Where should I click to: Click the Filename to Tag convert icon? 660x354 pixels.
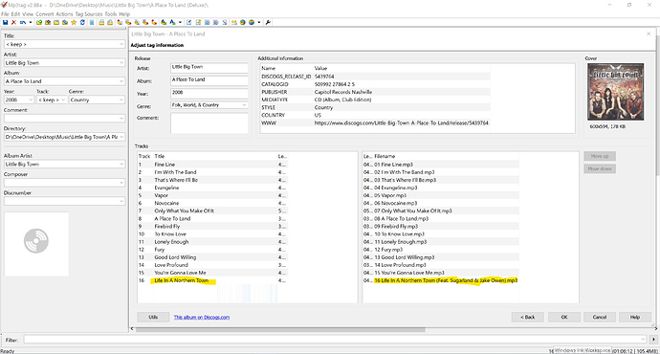point(128,22)
